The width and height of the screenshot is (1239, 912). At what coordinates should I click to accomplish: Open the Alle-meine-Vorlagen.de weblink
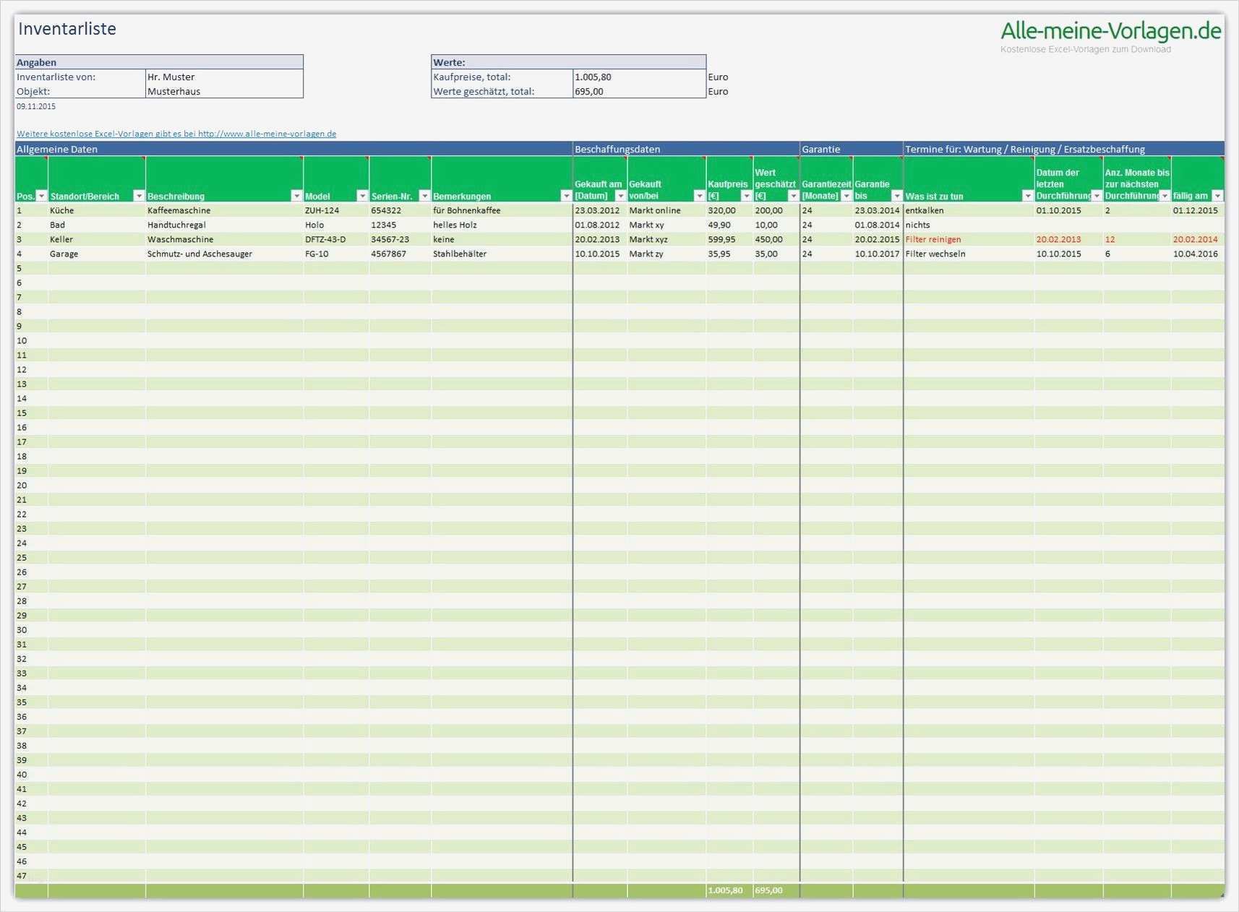(1108, 30)
